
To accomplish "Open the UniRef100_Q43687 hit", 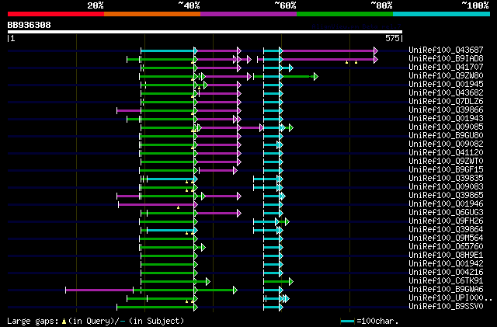I will coord(446,50).
